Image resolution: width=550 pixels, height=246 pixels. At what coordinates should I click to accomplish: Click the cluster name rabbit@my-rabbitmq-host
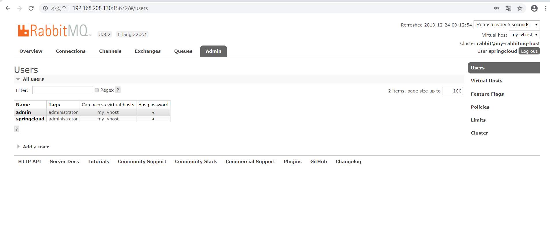point(508,43)
